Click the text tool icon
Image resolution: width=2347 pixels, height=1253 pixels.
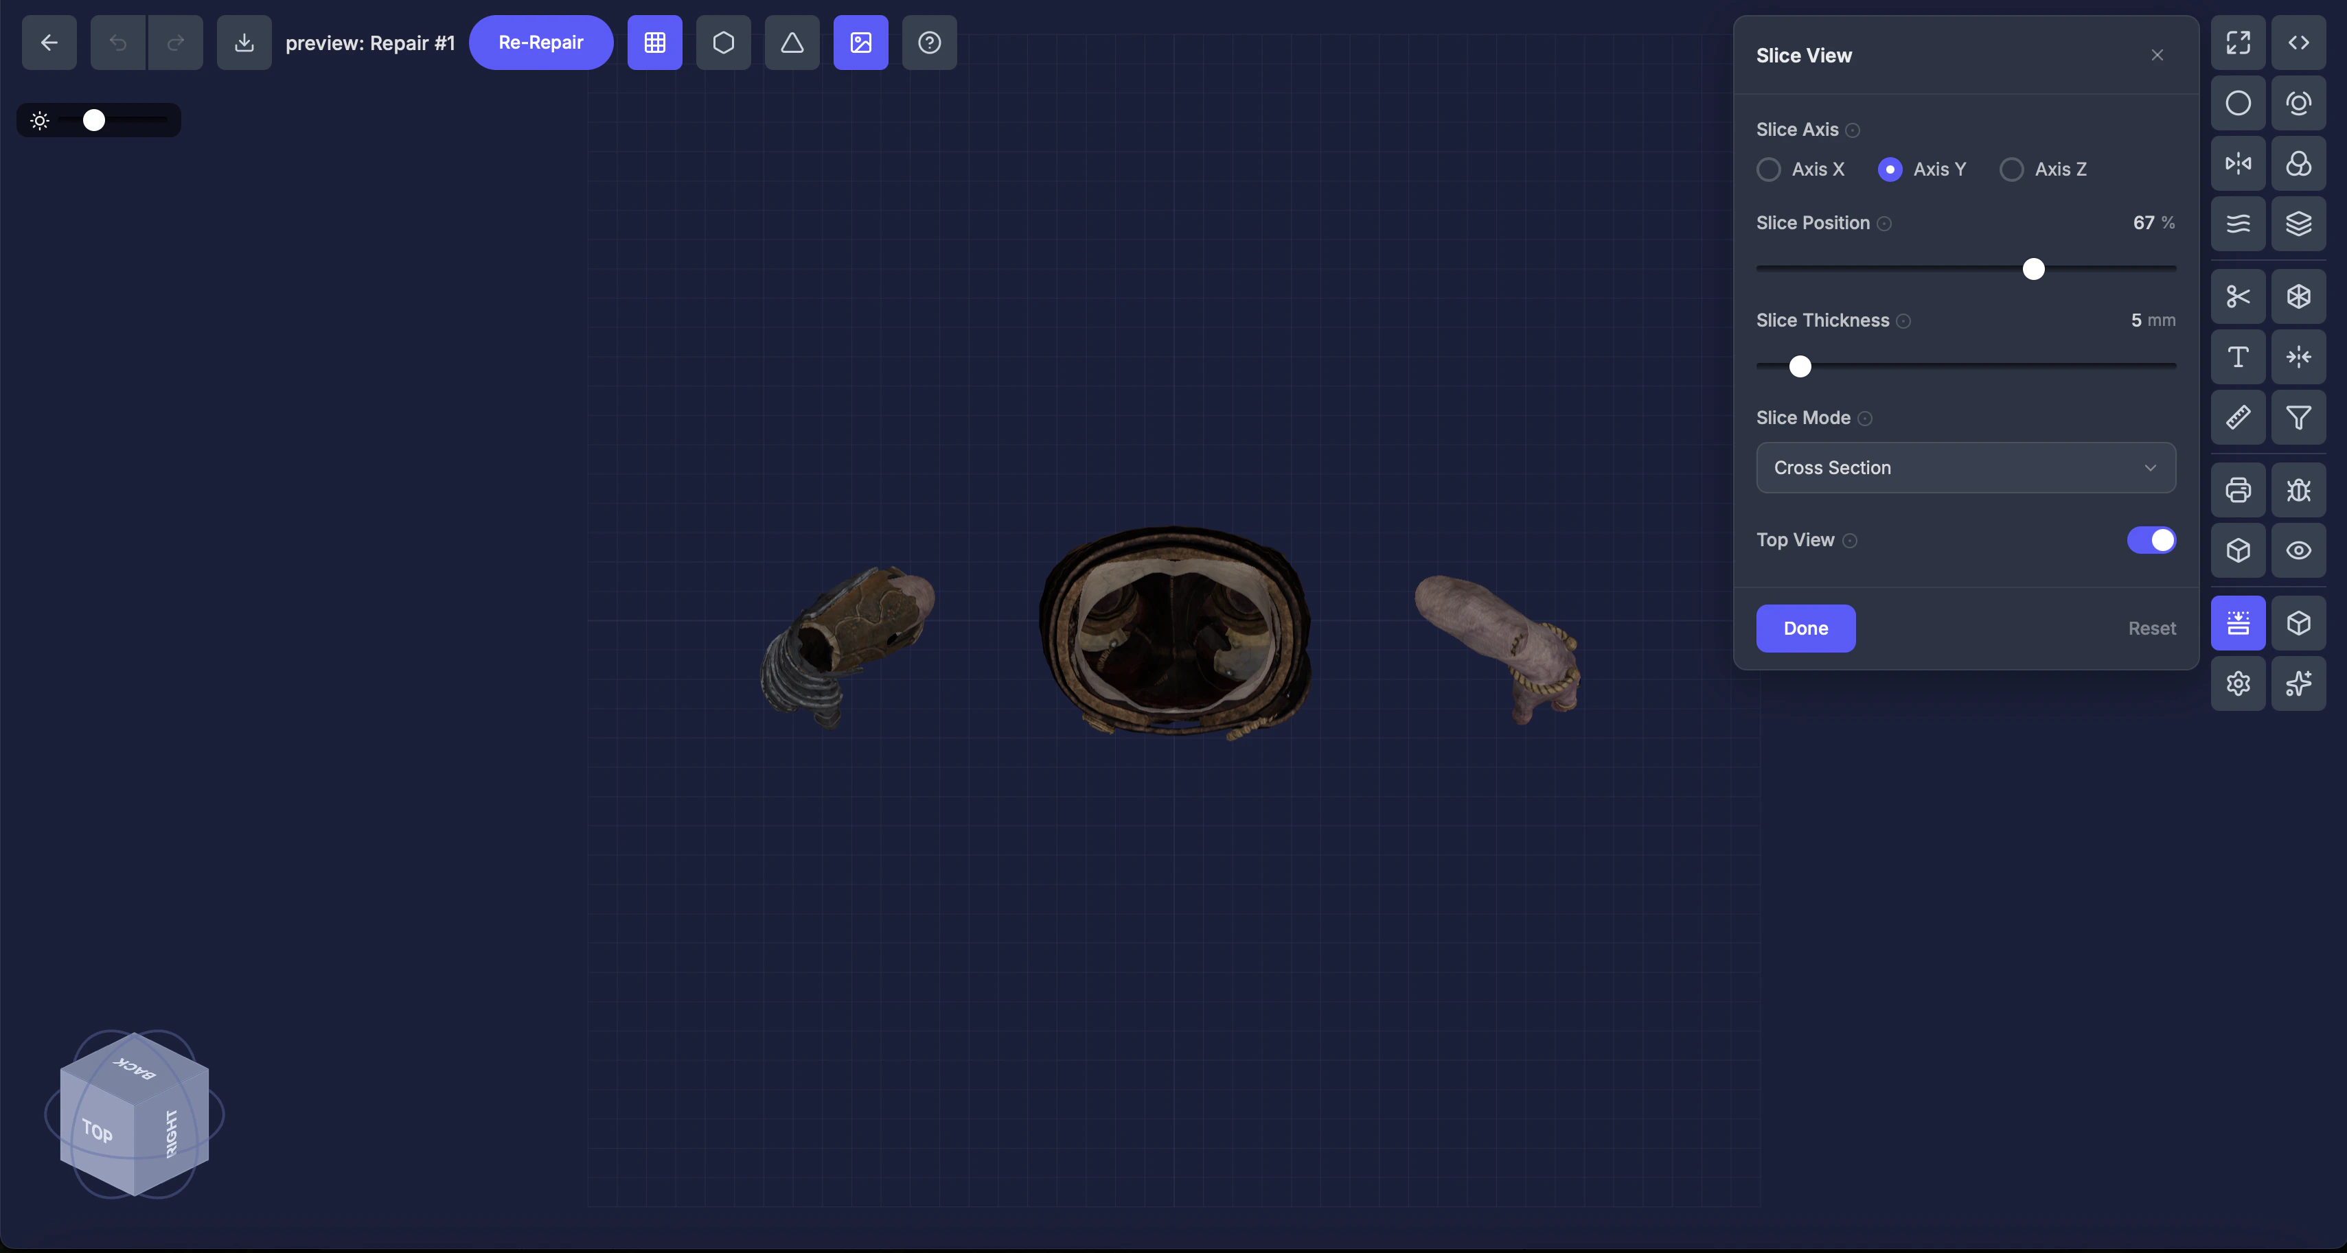[2238, 357]
